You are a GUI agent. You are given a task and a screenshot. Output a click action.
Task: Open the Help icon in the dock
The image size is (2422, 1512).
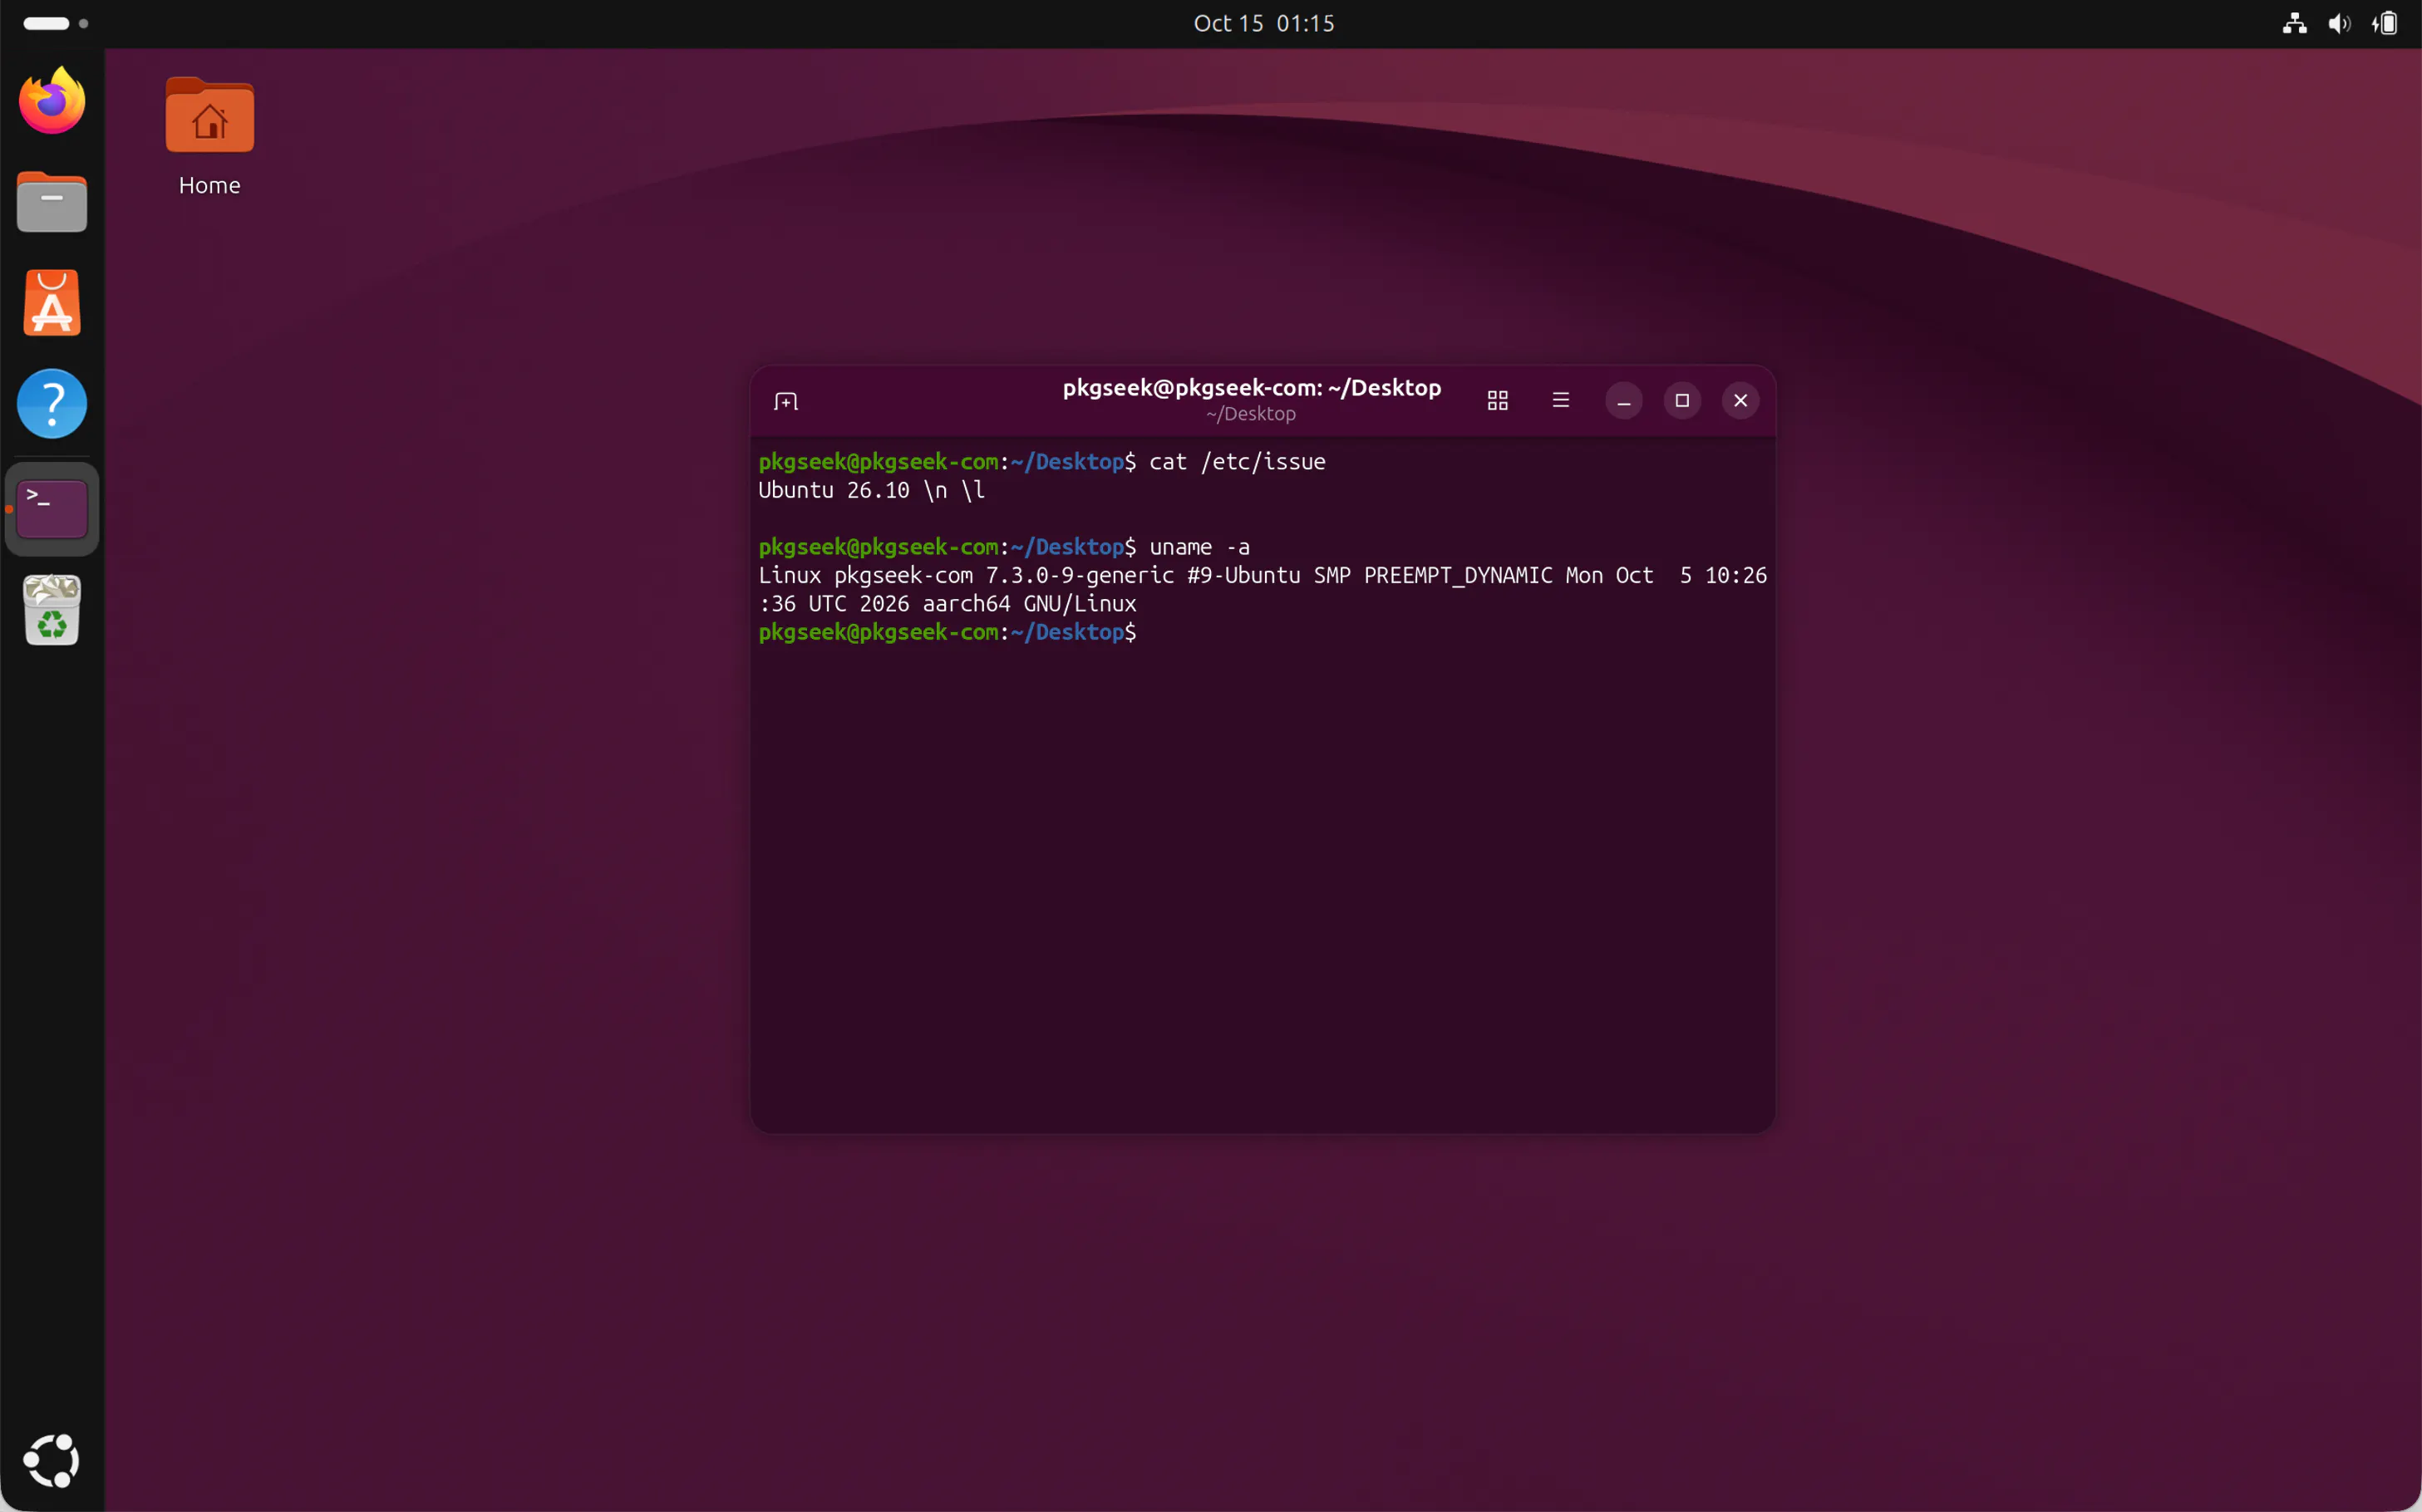(52, 404)
